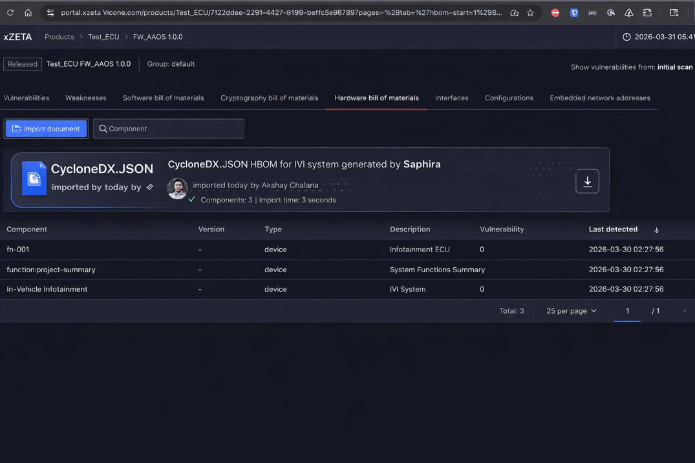Open the In-Vehicle Infotainment component row
This screenshot has width=695, height=463.
click(47, 289)
